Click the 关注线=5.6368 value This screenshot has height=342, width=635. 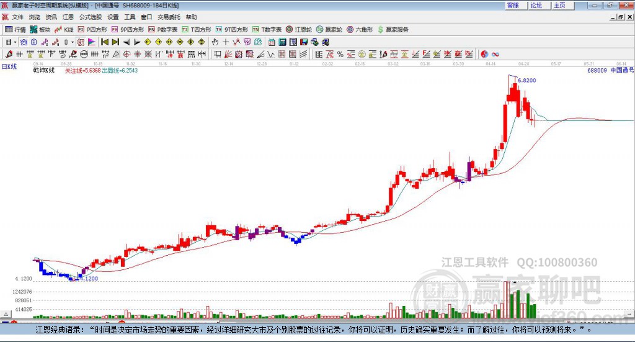[x=82, y=70]
